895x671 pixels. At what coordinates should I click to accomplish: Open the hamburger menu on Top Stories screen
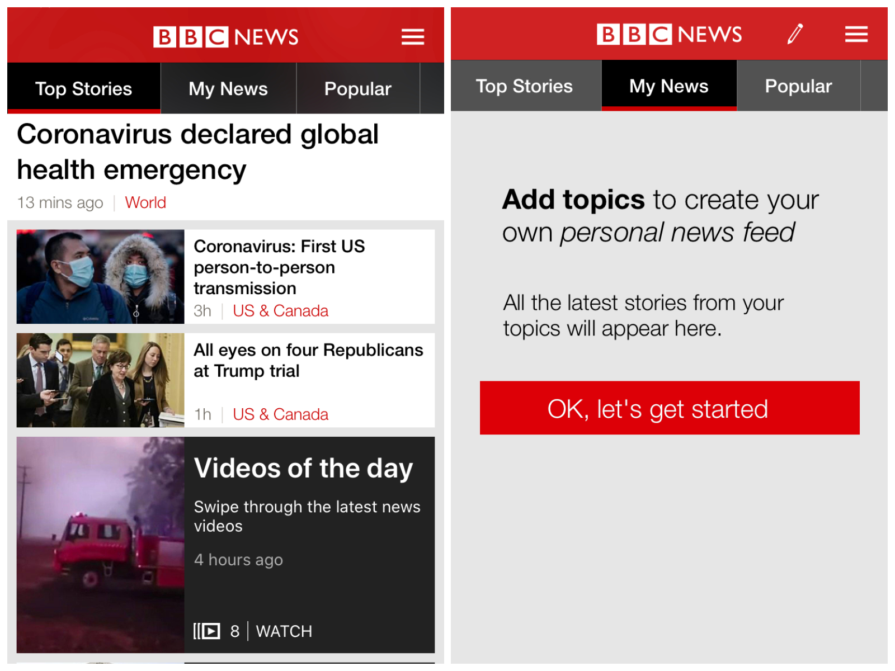(x=412, y=37)
